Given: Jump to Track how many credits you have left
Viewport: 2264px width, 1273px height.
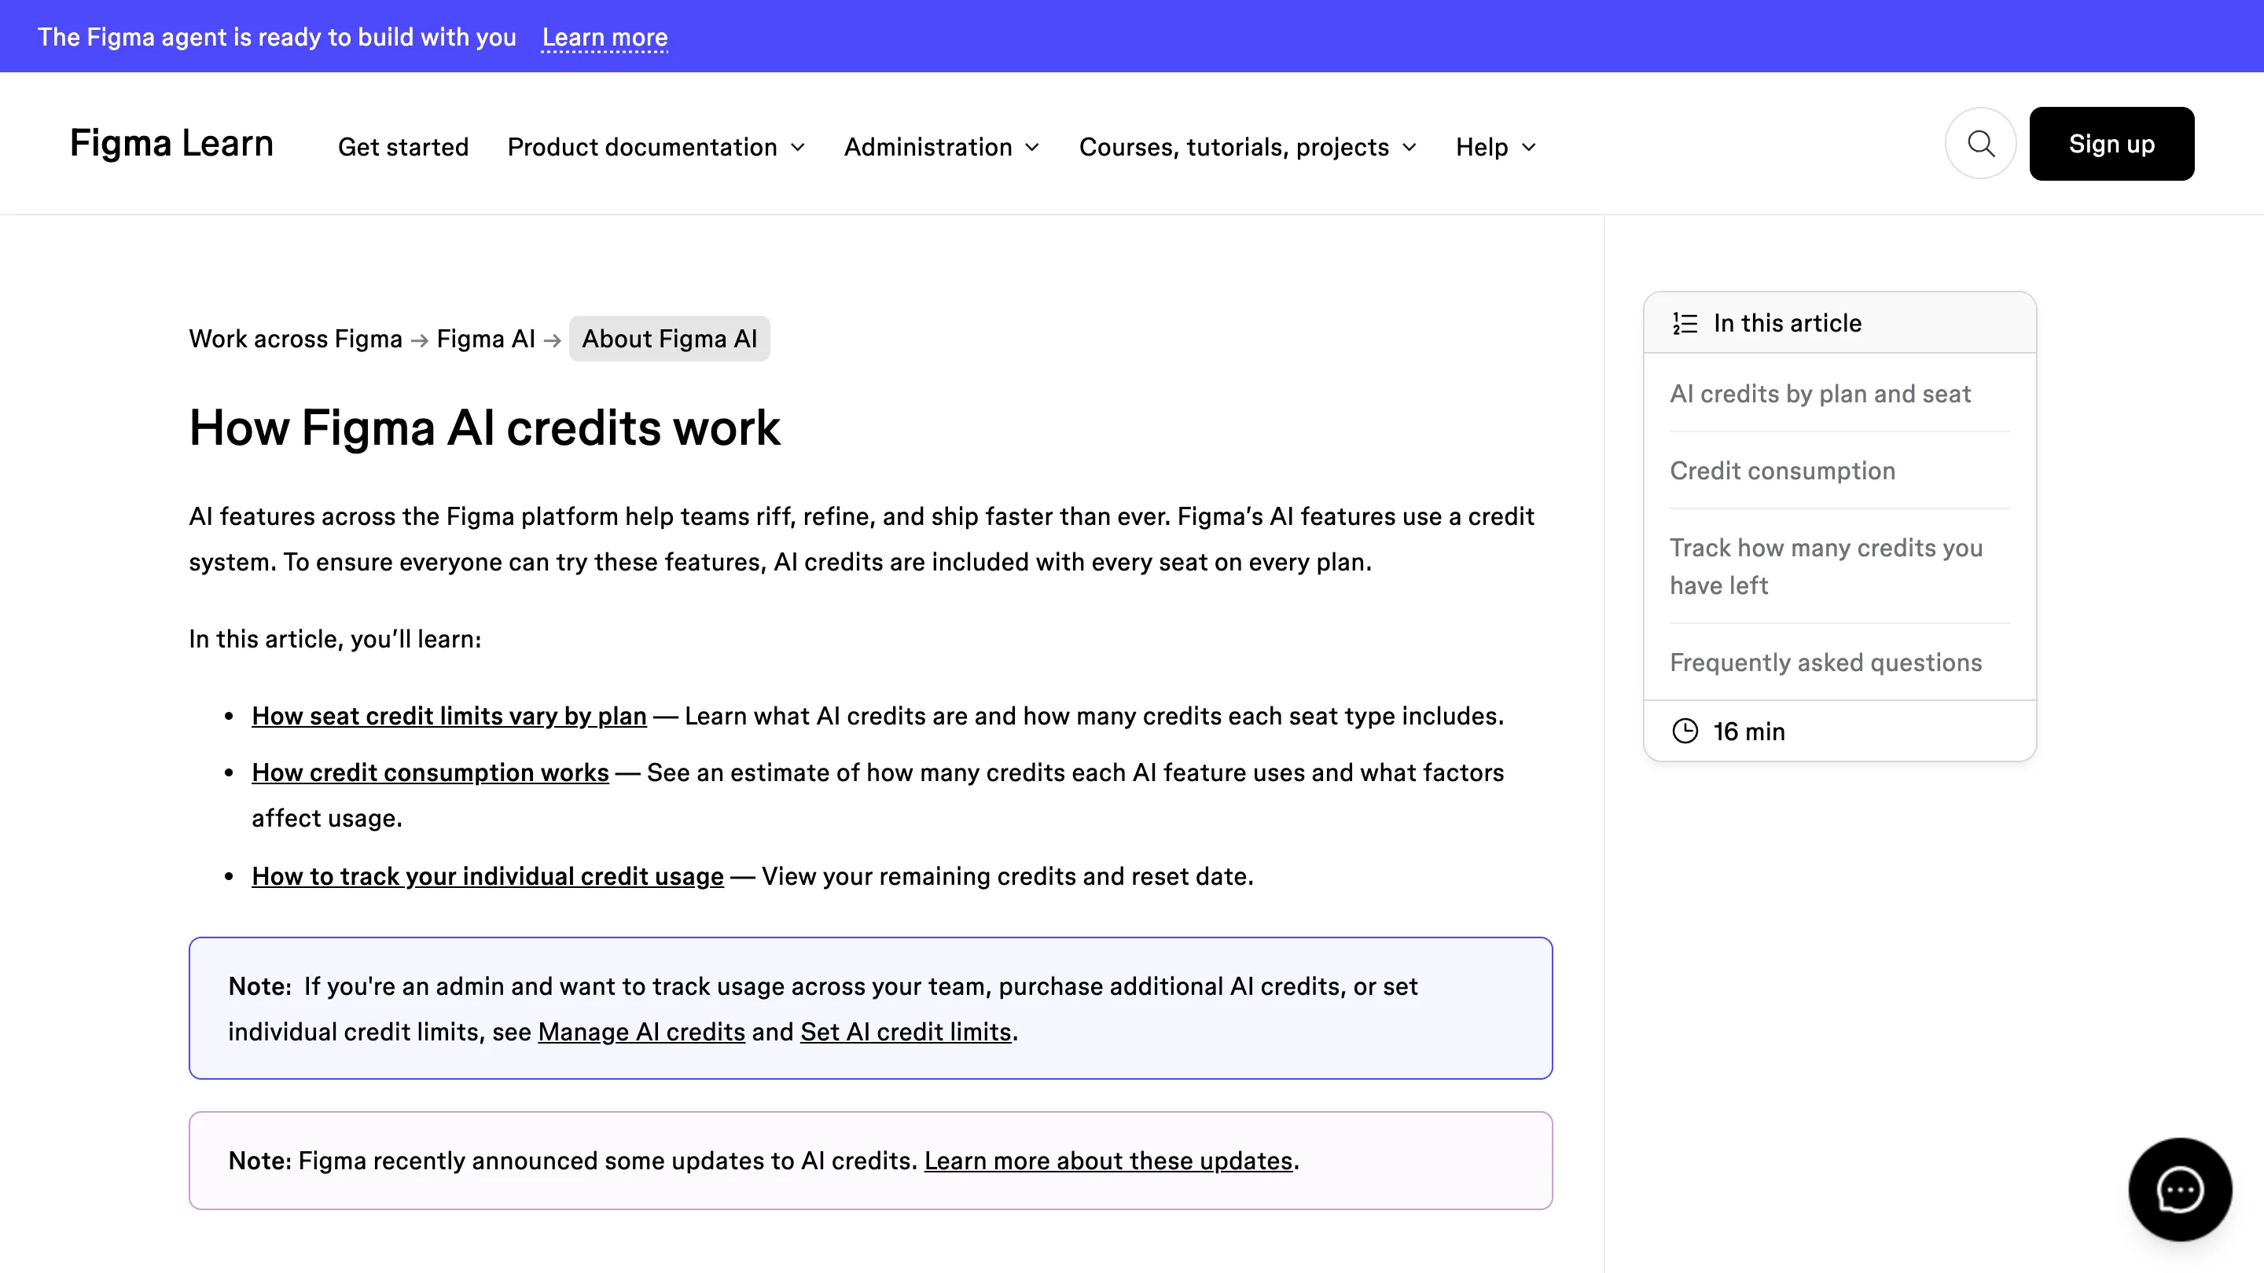Looking at the screenshot, I should (x=1826, y=567).
